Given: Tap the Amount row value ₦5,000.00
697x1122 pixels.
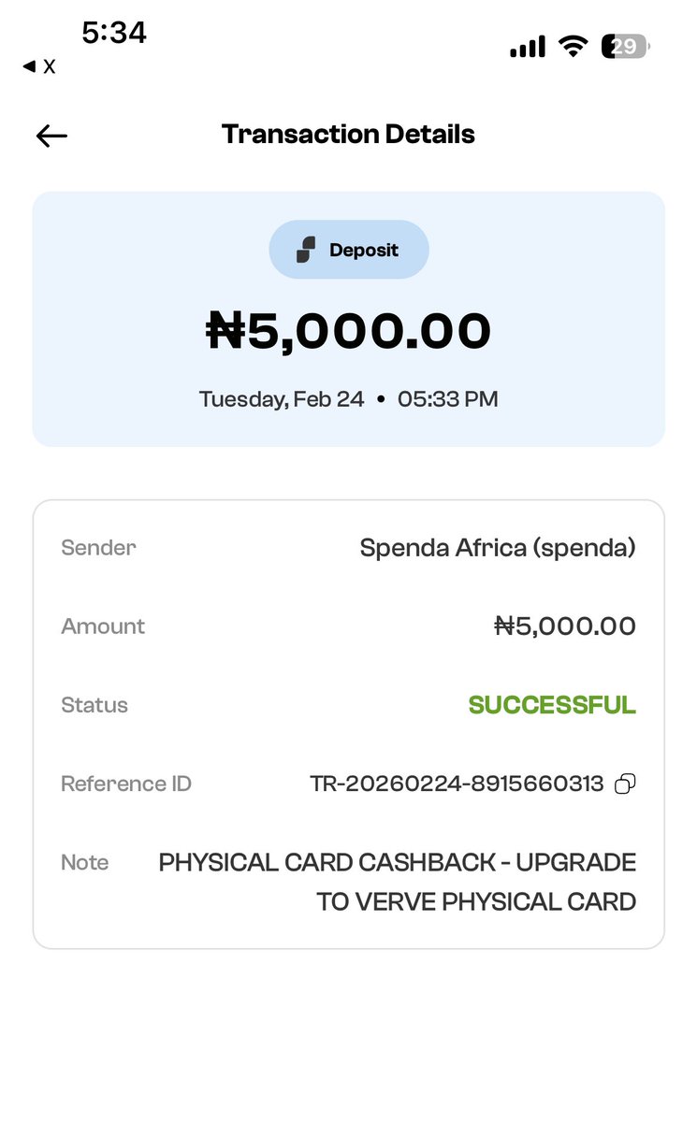Looking at the screenshot, I should click(565, 626).
